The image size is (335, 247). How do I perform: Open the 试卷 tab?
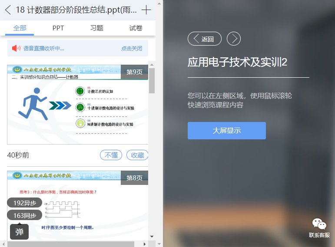pos(136,28)
